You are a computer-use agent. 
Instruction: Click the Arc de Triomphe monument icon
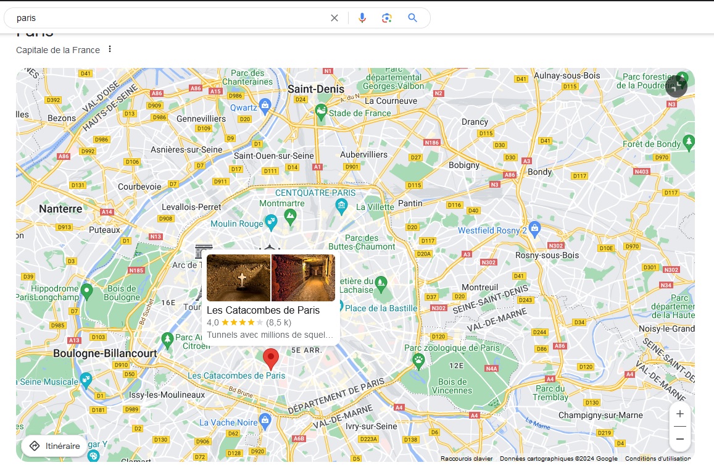[x=204, y=252]
